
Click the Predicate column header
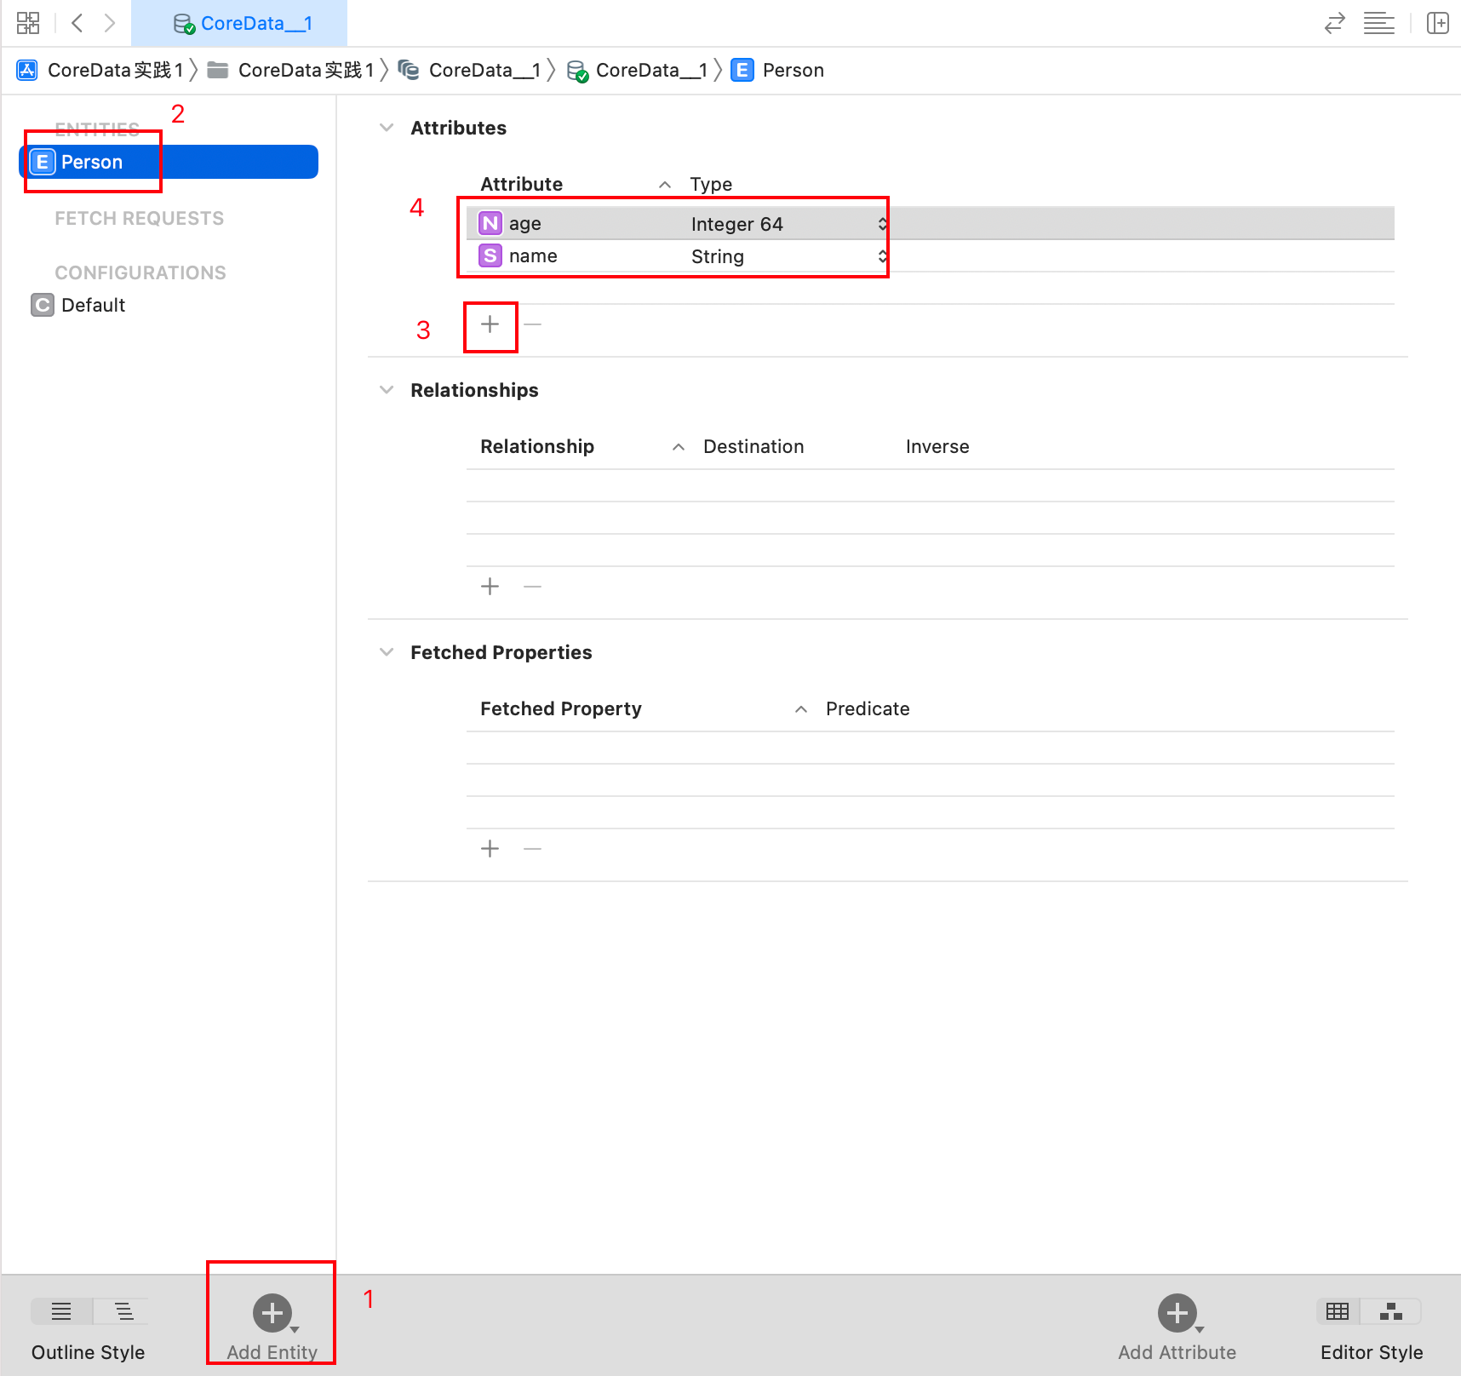tap(868, 708)
